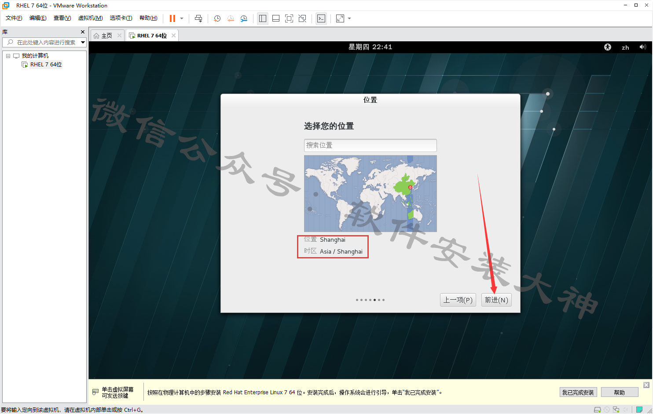The width and height of the screenshot is (653, 414).
Task: Close the 主页 tab
Action: coord(119,36)
